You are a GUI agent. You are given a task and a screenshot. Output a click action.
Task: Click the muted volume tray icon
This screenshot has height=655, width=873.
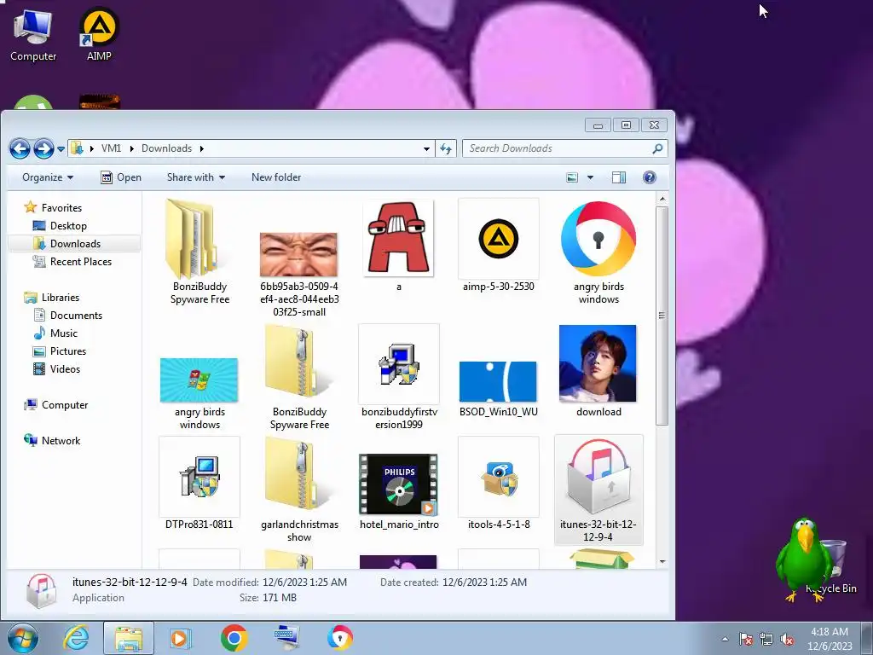click(x=787, y=640)
